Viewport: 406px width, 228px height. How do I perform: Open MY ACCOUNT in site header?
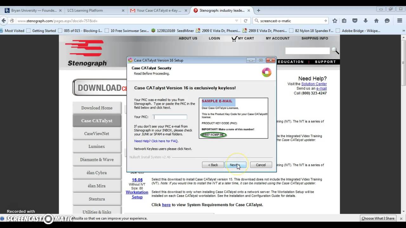[278, 38]
